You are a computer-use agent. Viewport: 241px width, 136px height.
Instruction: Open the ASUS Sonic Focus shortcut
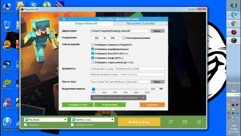pyautogui.click(x=7, y=66)
